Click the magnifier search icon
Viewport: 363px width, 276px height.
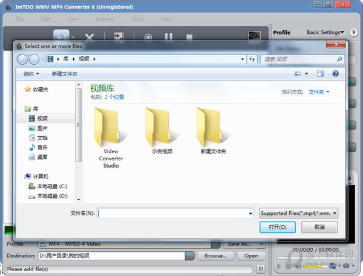339,59
